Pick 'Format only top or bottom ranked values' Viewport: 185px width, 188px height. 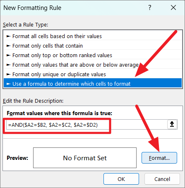tap(93, 55)
